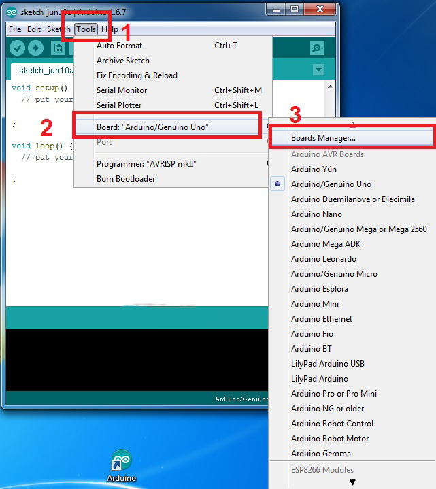Choose LilyPad Arduino USB board
This screenshot has height=489, width=436.
pos(352,364)
